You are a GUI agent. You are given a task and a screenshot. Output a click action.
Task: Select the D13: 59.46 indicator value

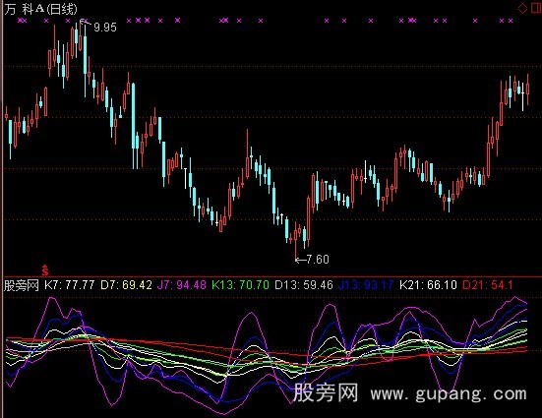coord(304,285)
